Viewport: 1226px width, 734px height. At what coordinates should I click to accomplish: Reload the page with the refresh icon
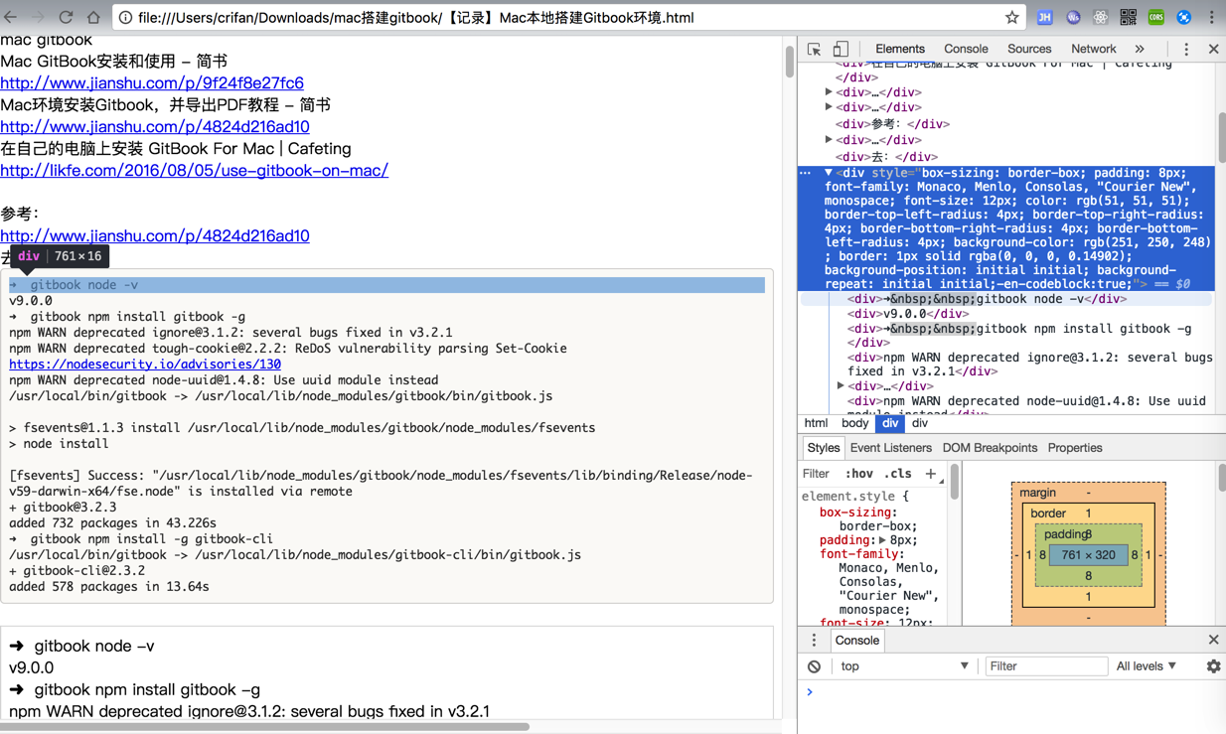click(66, 17)
